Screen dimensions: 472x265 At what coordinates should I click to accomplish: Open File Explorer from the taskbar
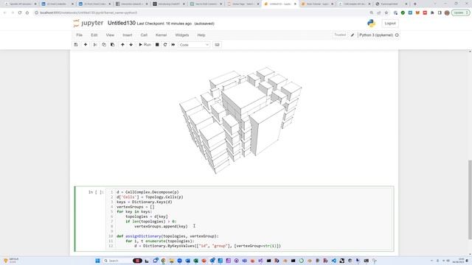click(x=171, y=261)
